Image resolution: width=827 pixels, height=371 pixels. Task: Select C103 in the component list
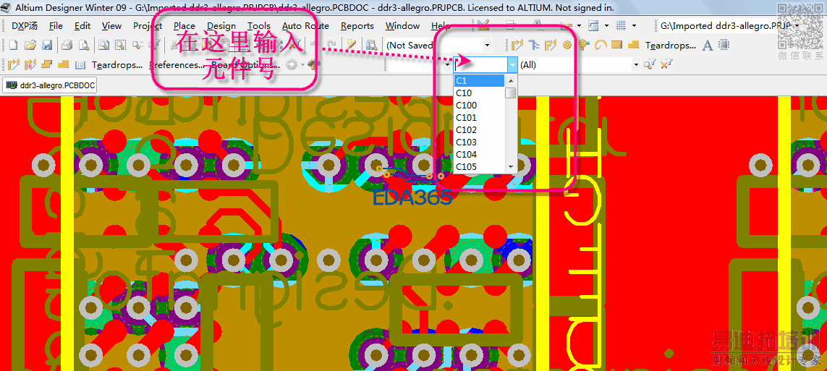coord(479,142)
